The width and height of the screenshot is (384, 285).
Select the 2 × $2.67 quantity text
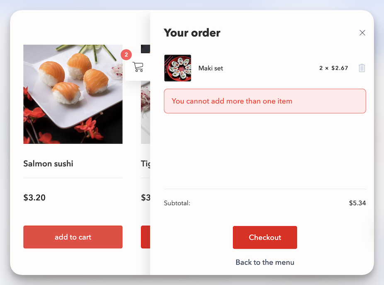point(333,68)
